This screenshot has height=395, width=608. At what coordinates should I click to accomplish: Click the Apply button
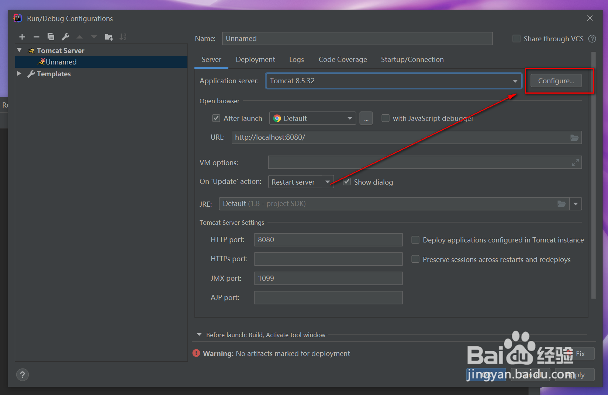(x=575, y=375)
